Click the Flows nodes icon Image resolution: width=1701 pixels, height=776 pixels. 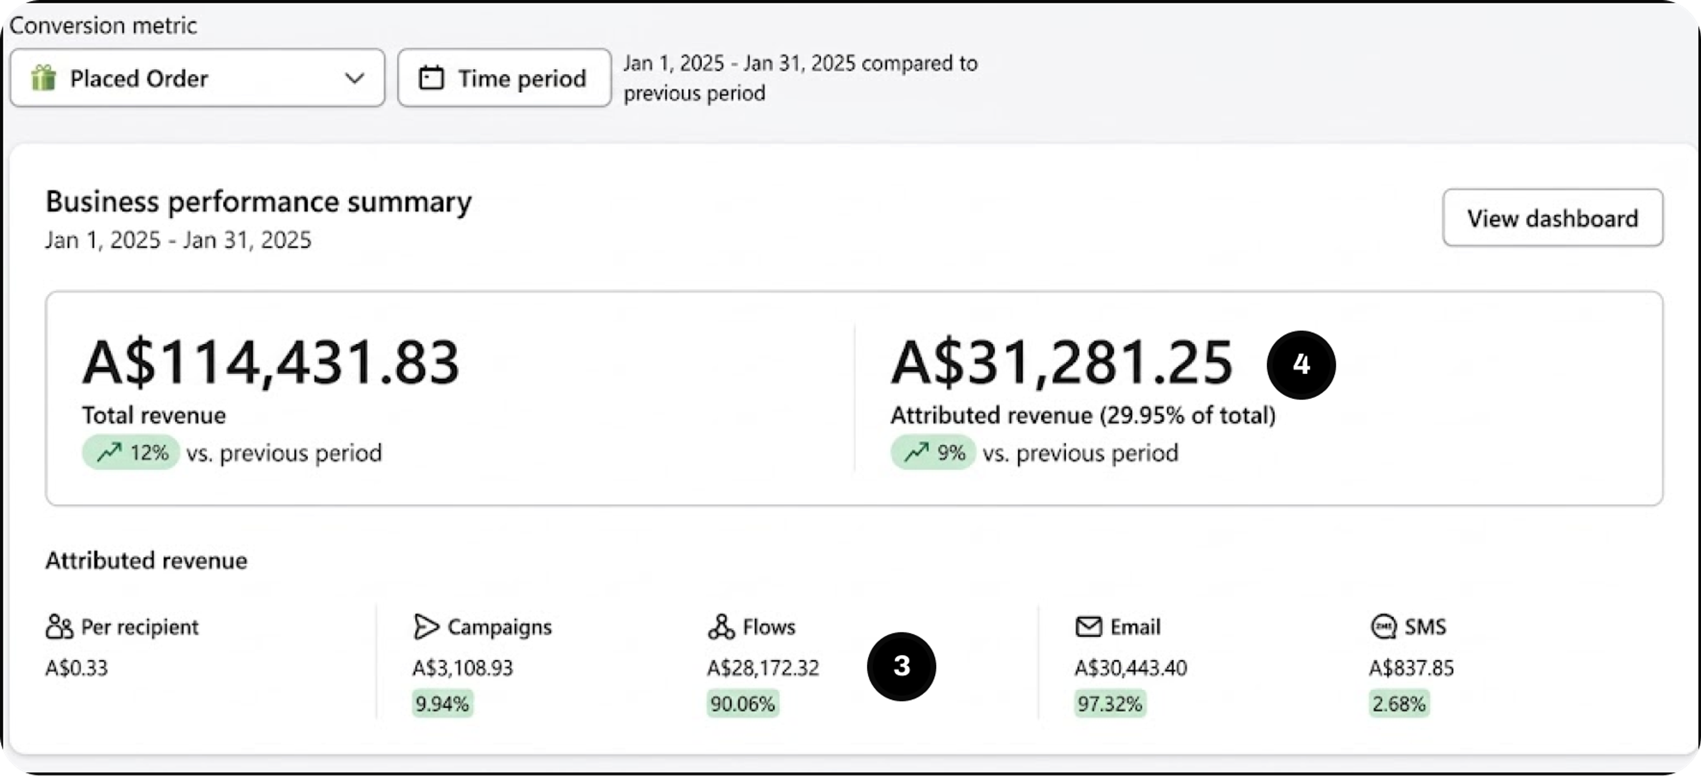pyautogui.click(x=721, y=626)
